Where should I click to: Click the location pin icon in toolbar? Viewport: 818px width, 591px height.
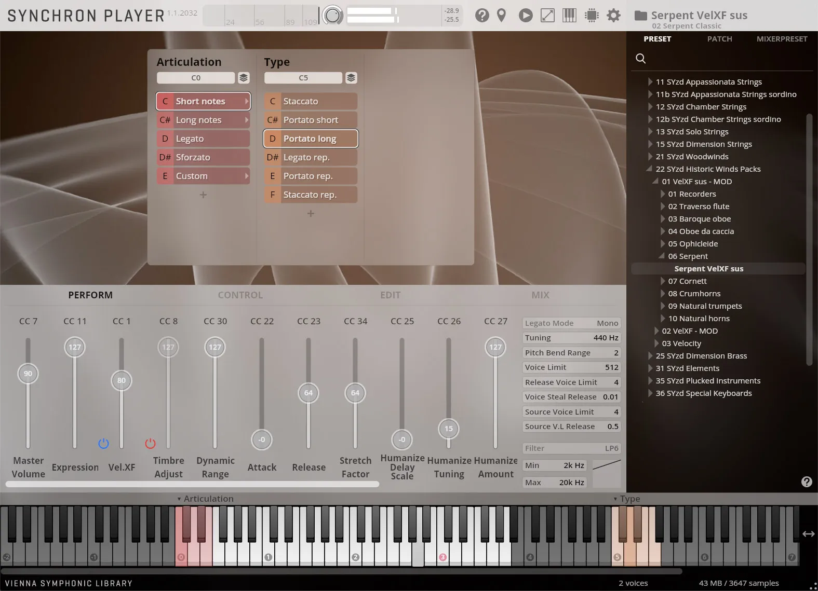click(501, 16)
